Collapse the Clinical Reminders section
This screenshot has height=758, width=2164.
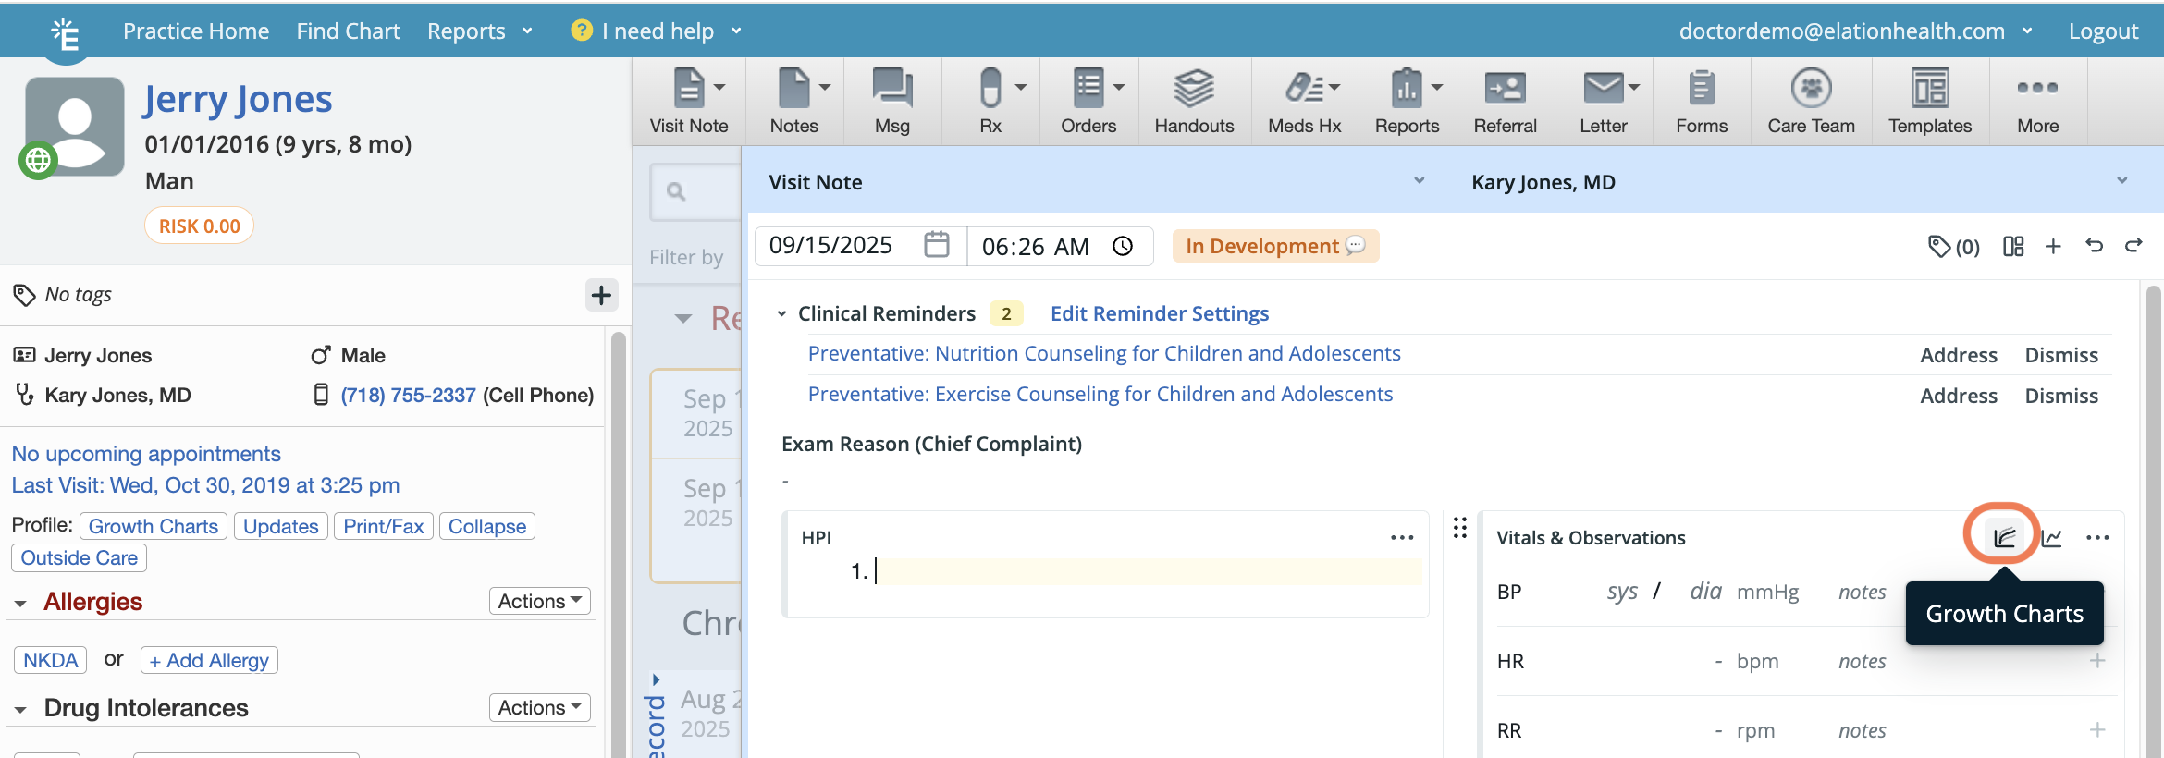pos(782,314)
